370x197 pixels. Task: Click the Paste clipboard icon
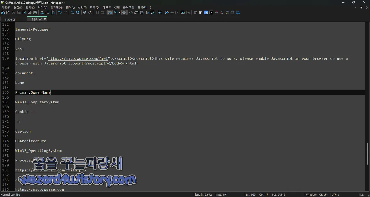(53, 13)
